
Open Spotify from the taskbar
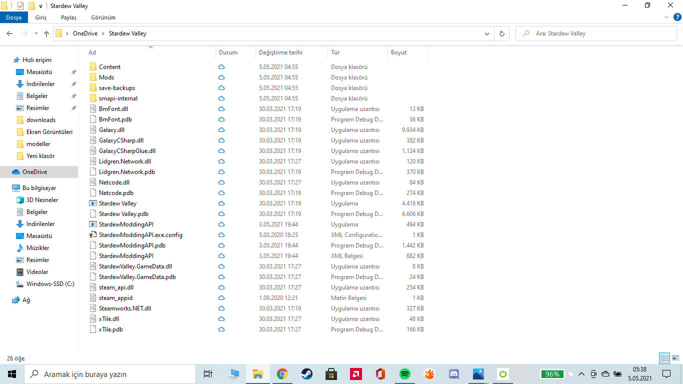pyautogui.click(x=405, y=374)
